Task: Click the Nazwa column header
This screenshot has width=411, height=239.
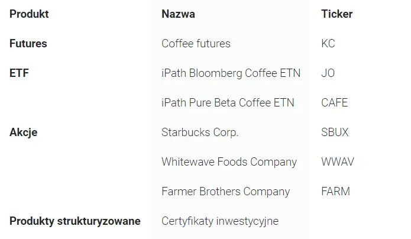Action: 178,14
